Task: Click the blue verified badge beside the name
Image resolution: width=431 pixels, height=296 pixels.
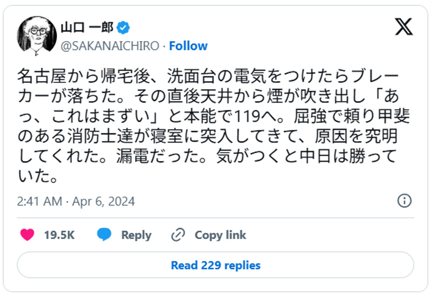Action: [x=123, y=28]
